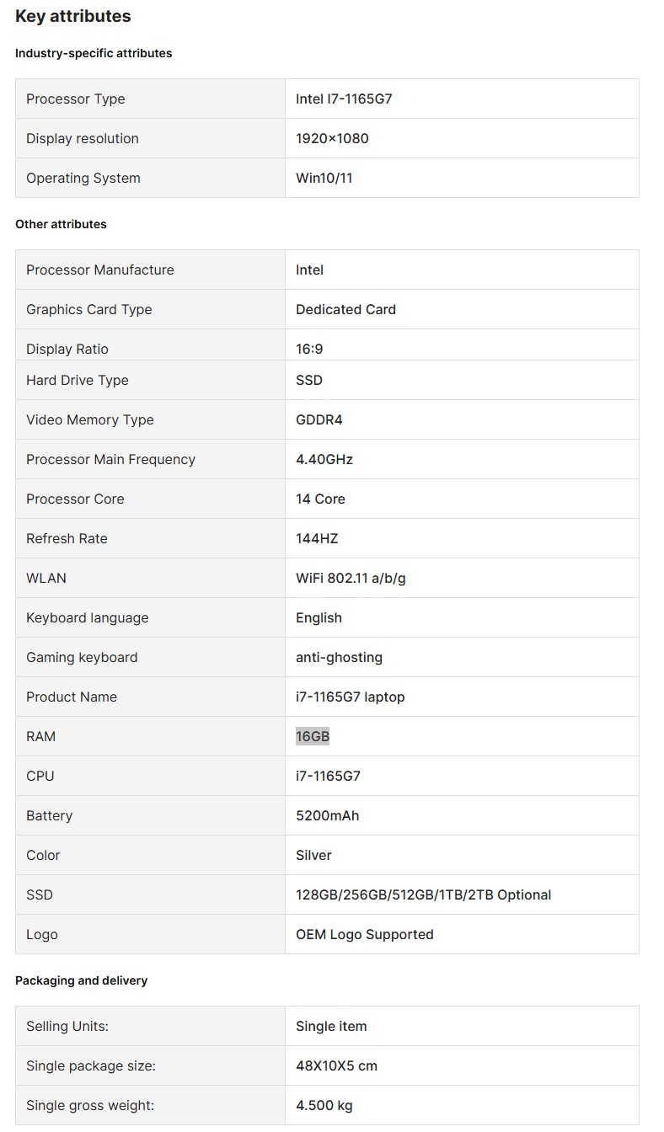Click the Industry-specific attributes subheading
664x1132 pixels.
pyautogui.click(x=94, y=53)
